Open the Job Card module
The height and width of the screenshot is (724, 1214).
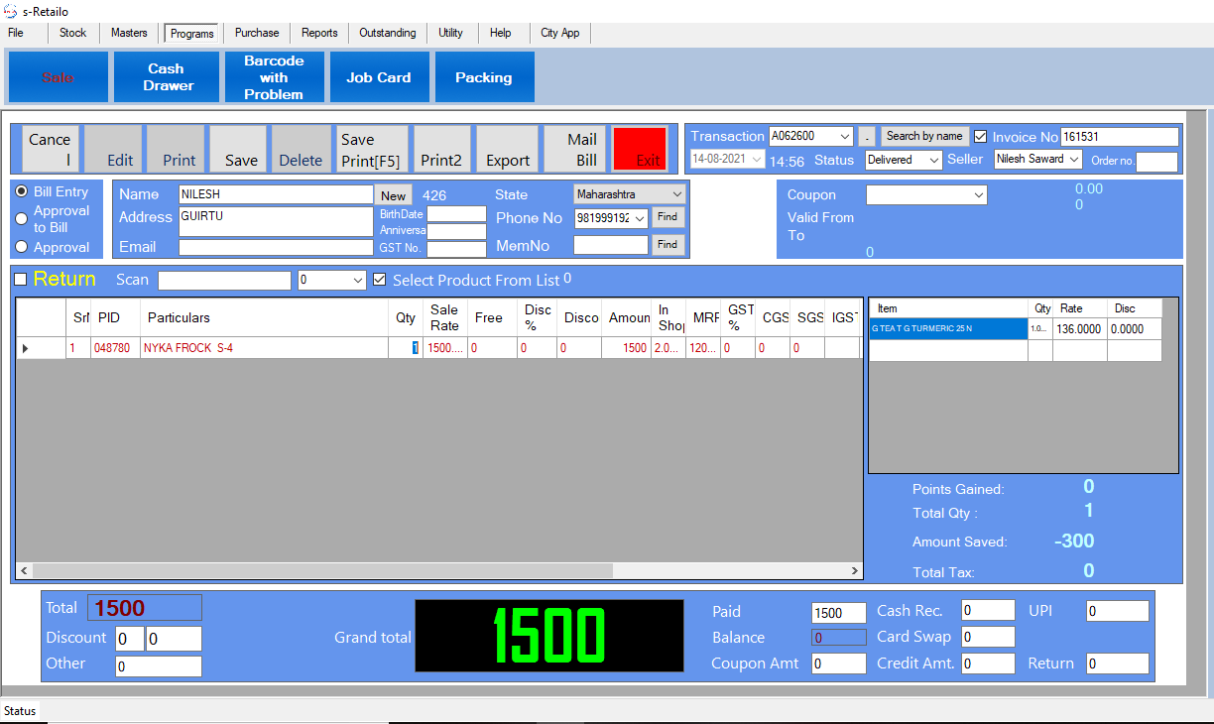pyautogui.click(x=378, y=77)
